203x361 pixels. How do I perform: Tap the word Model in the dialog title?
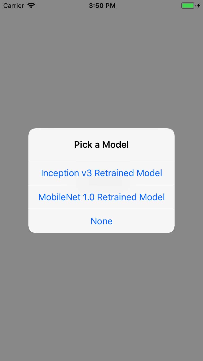[x=116, y=145]
